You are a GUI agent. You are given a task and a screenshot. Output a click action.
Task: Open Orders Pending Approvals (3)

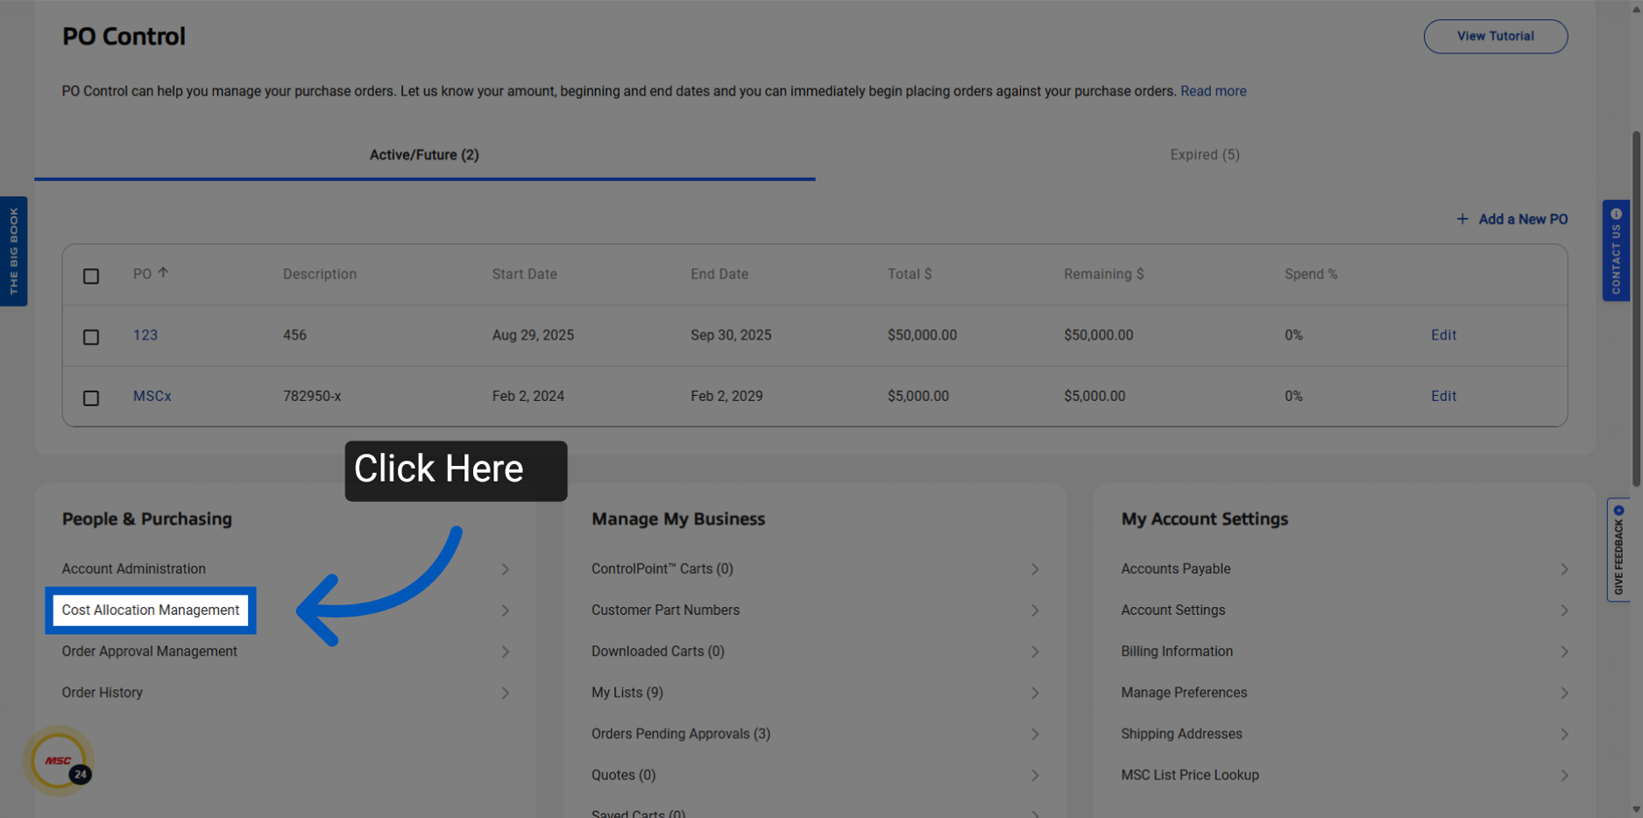tap(681, 734)
